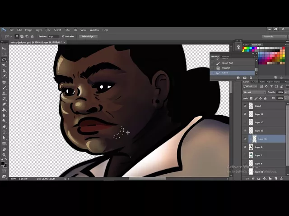The width and height of the screenshot is (289, 216).
Task: Open the Image menu
Action: (28, 30)
